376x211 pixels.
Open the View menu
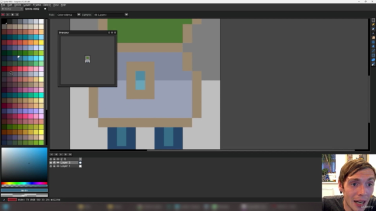pyautogui.click(x=56, y=5)
